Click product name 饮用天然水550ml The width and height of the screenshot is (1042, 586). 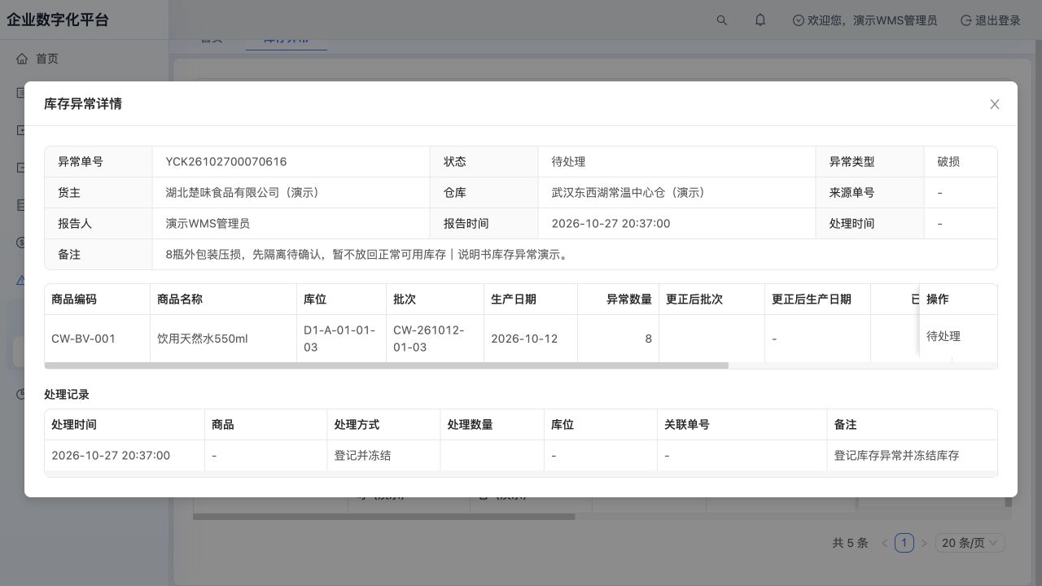click(202, 339)
